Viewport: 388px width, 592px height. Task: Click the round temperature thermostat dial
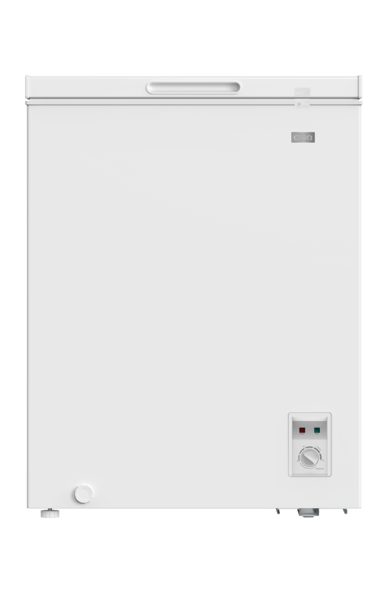309,458
